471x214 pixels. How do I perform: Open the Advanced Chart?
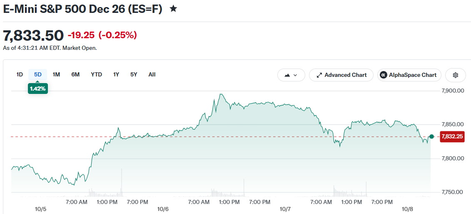pos(341,75)
